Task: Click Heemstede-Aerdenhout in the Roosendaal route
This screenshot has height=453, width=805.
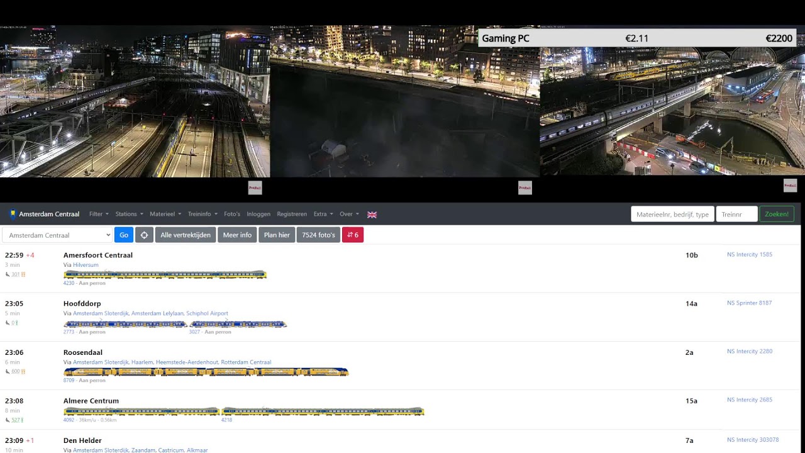Action: click(187, 362)
